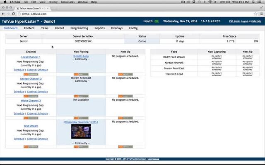265x165 pixels.
Task: Open Local Channel 1 link
Action: (x=31, y=56)
